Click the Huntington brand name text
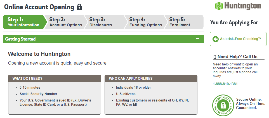The image size is (269, 118). point(243,6)
